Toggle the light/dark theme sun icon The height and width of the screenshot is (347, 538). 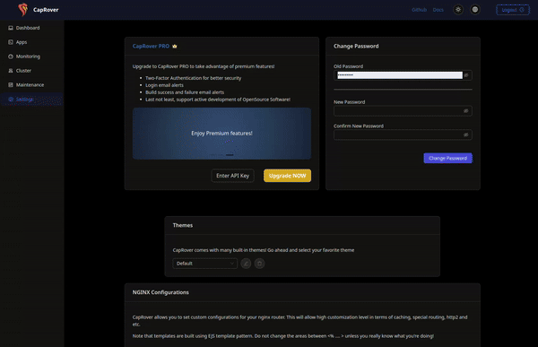tap(458, 10)
